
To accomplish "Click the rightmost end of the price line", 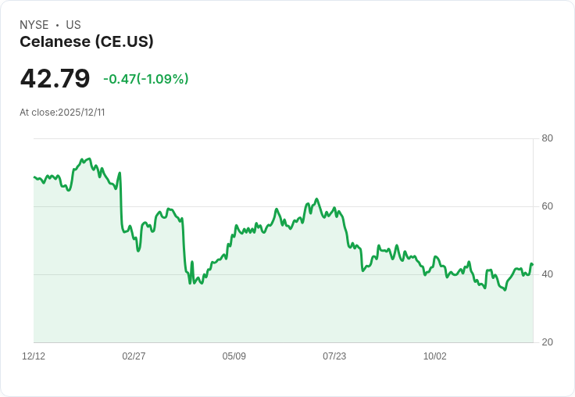I will pos(532,264).
